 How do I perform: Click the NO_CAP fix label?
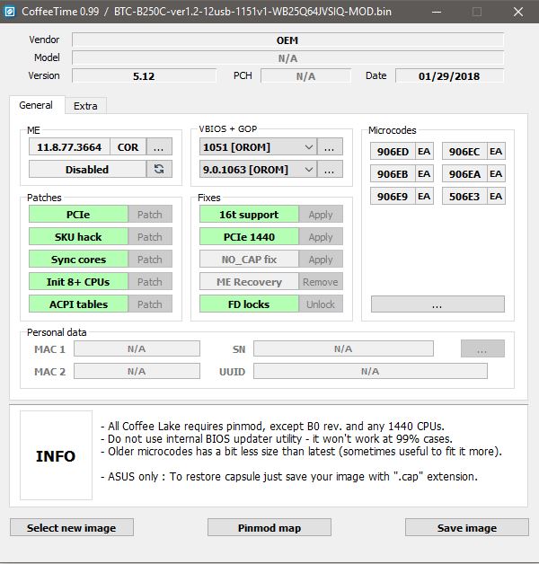249,260
